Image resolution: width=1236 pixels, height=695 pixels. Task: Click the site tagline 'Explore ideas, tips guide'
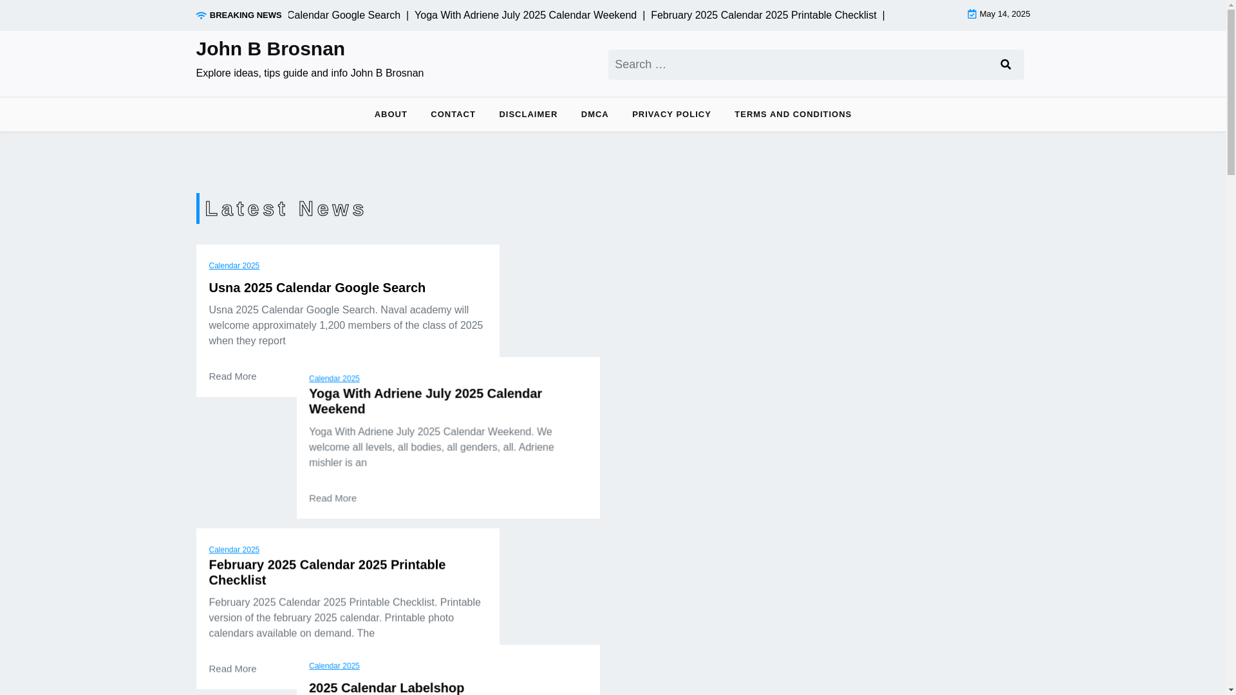(310, 73)
